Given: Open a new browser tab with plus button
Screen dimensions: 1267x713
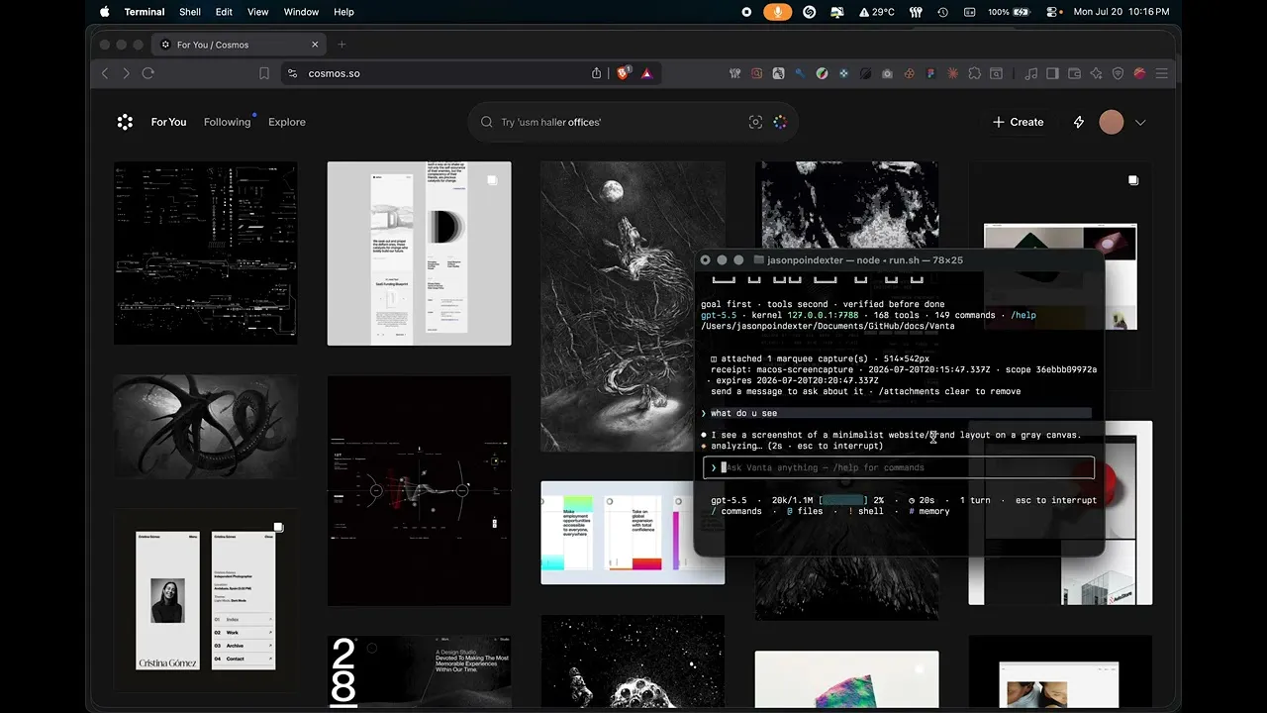Looking at the screenshot, I should tap(341, 45).
